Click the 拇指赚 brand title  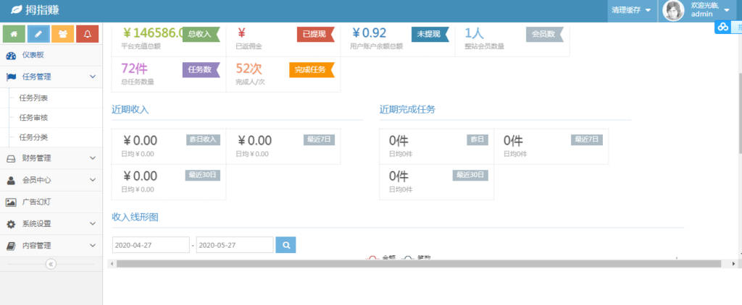point(43,9)
